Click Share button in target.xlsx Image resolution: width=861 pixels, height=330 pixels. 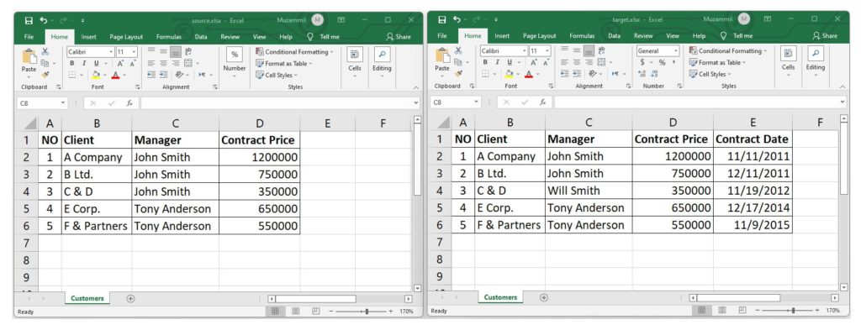point(825,35)
